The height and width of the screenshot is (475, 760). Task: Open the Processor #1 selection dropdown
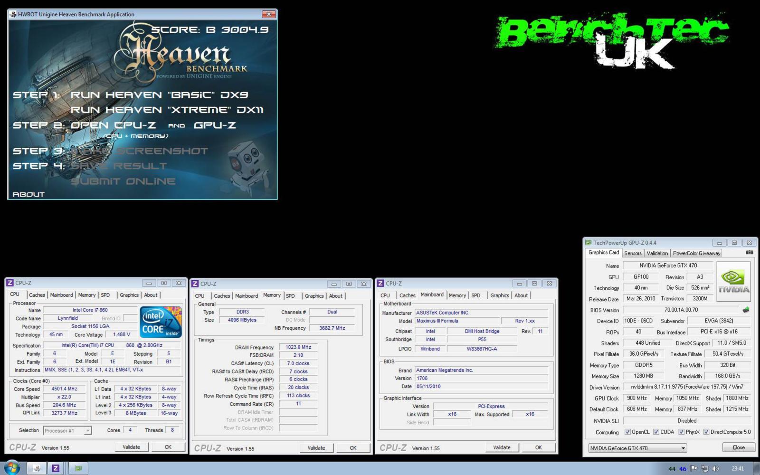pos(67,430)
